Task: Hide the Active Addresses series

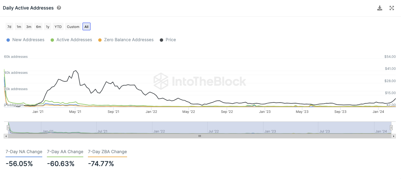Action: pos(71,40)
